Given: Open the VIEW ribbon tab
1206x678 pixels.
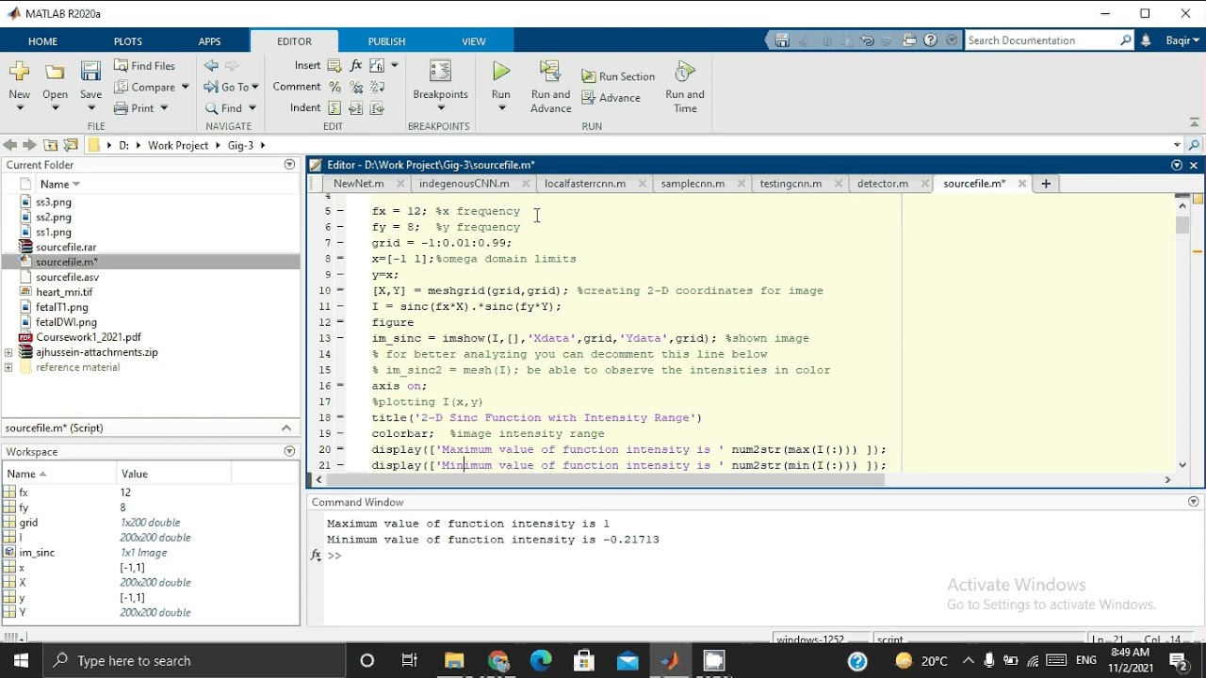Looking at the screenshot, I should tap(474, 41).
